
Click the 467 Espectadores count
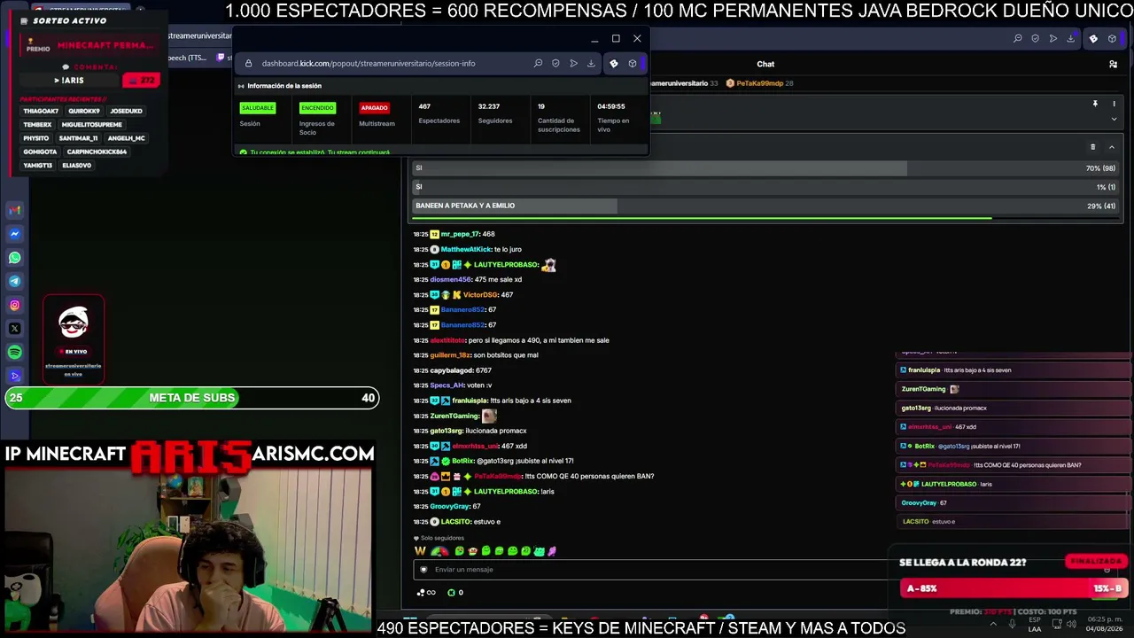point(424,106)
